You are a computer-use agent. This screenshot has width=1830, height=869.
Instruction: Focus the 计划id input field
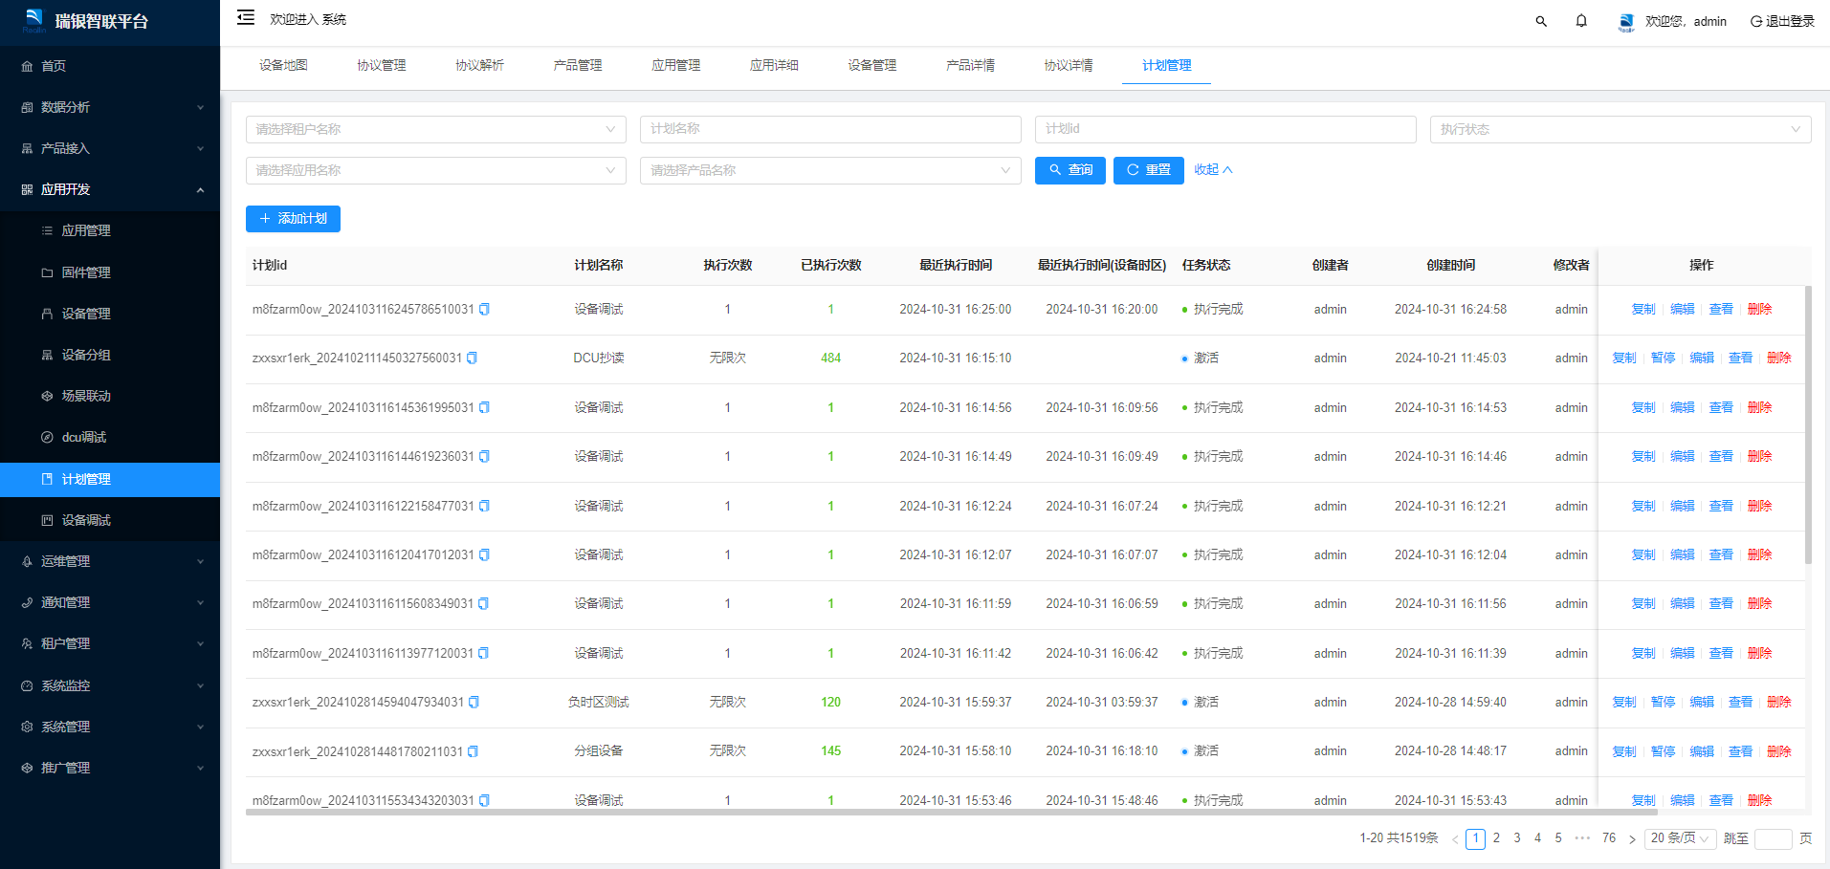(1225, 129)
